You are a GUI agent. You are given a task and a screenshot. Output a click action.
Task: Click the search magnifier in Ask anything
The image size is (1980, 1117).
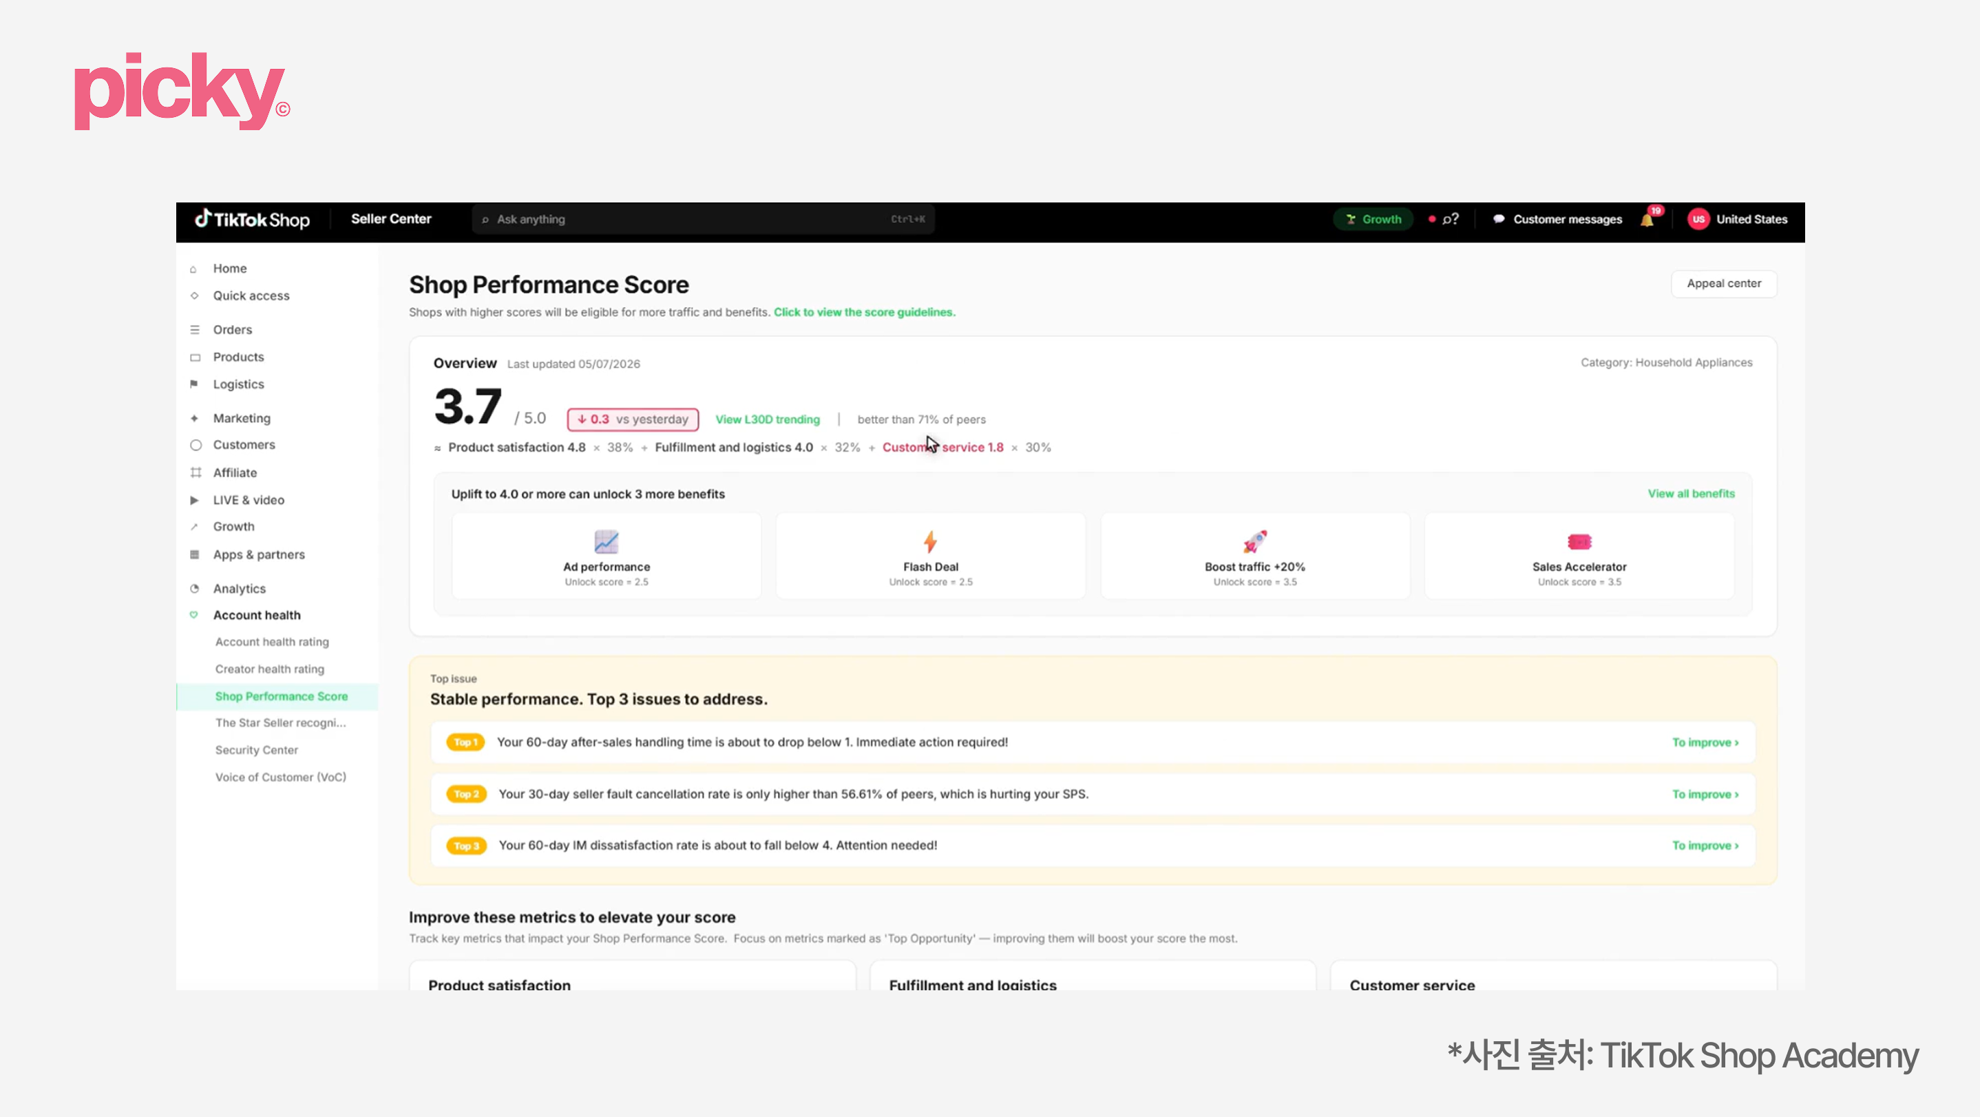tap(485, 220)
